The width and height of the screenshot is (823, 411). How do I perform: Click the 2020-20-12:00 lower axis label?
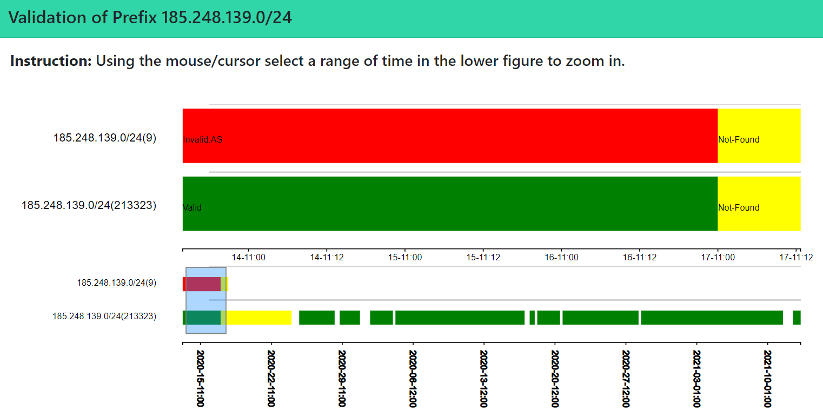click(555, 379)
